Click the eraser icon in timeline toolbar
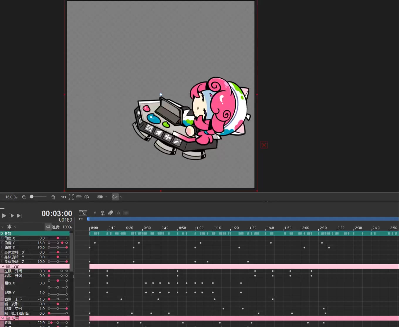The height and width of the screenshot is (327, 399). pyautogui.click(x=111, y=213)
